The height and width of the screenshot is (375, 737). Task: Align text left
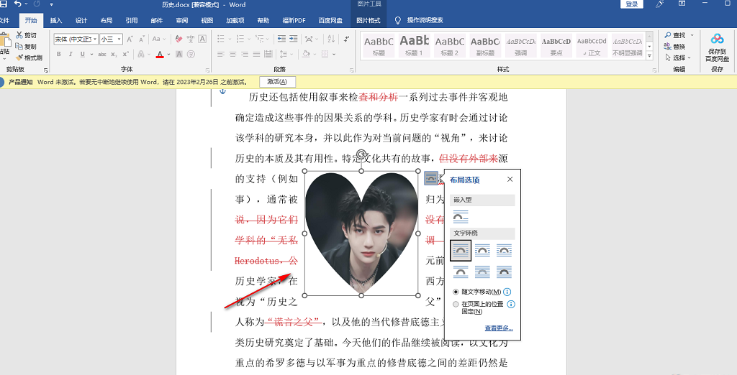pyautogui.click(x=220, y=54)
